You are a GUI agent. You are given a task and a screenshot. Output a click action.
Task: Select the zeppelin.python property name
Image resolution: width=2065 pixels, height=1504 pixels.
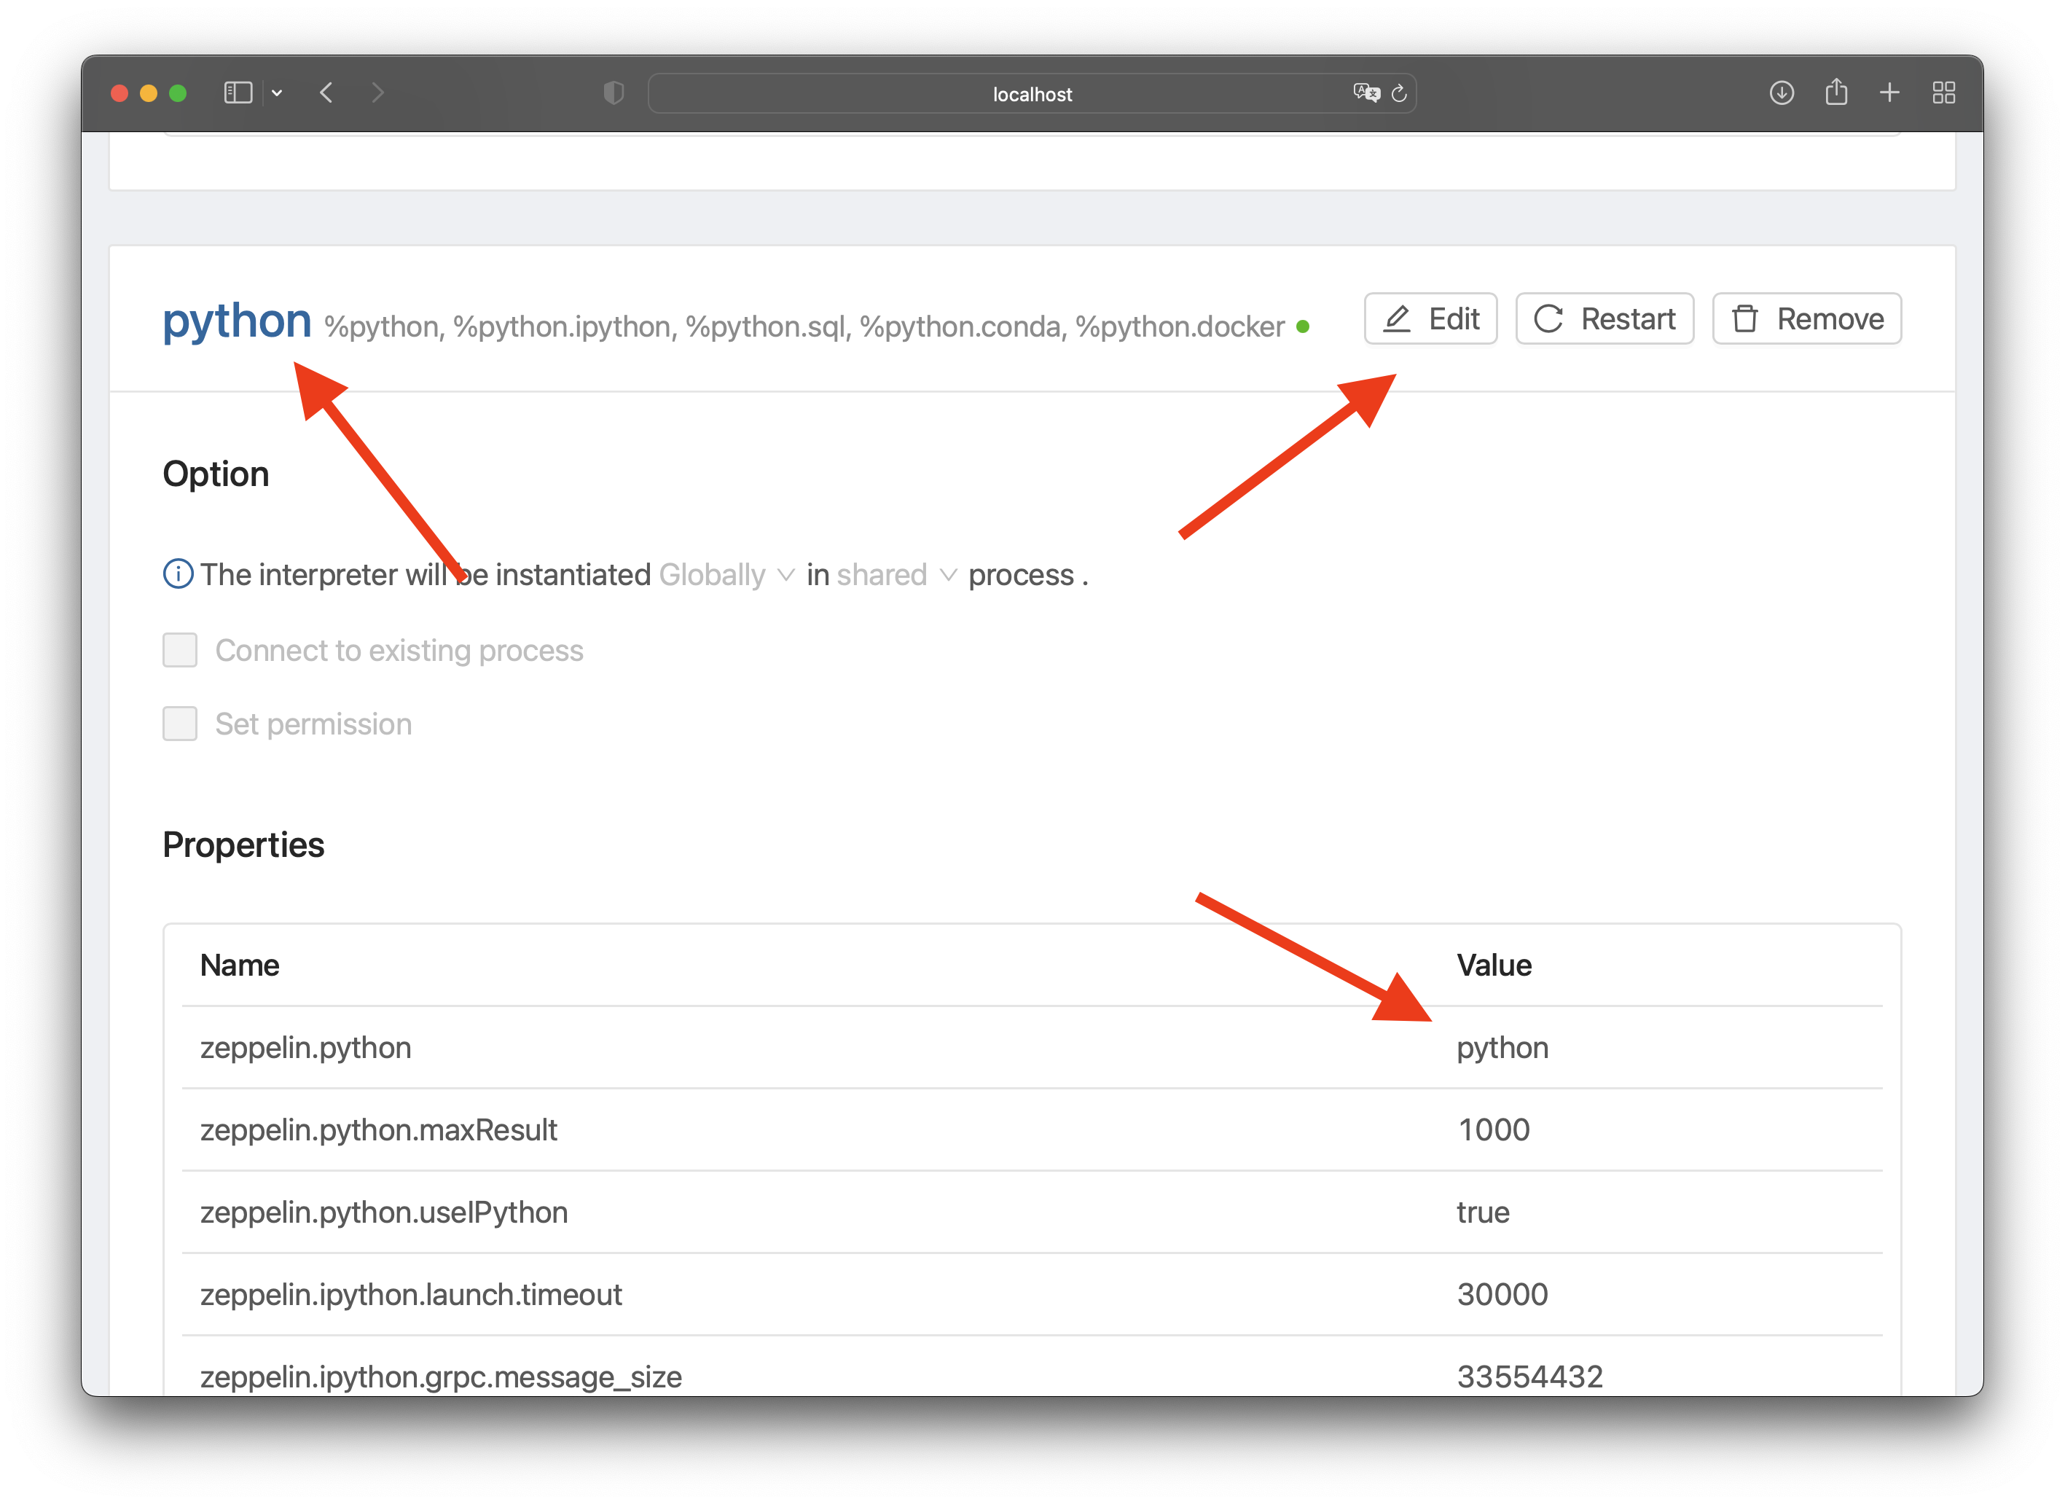(306, 1049)
